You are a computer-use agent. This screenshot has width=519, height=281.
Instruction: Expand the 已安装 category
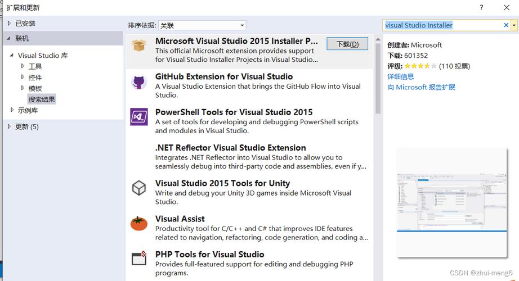tap(8, 23)
